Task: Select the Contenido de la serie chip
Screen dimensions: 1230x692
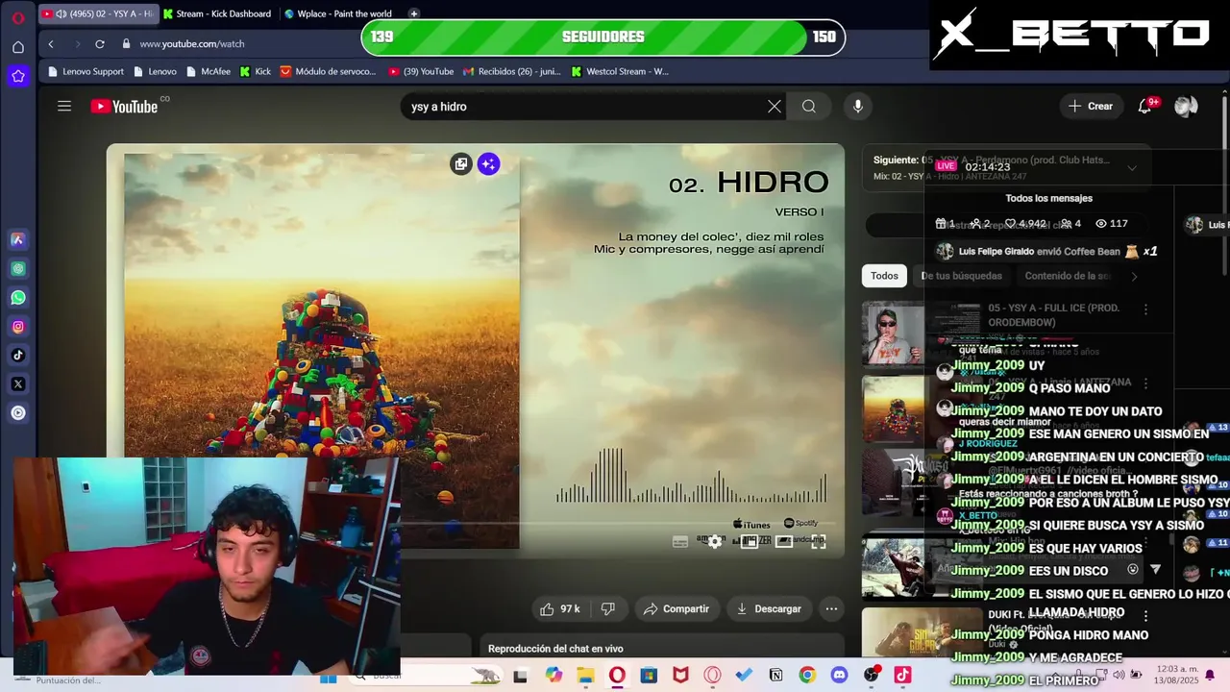Action: (1067, 276)
